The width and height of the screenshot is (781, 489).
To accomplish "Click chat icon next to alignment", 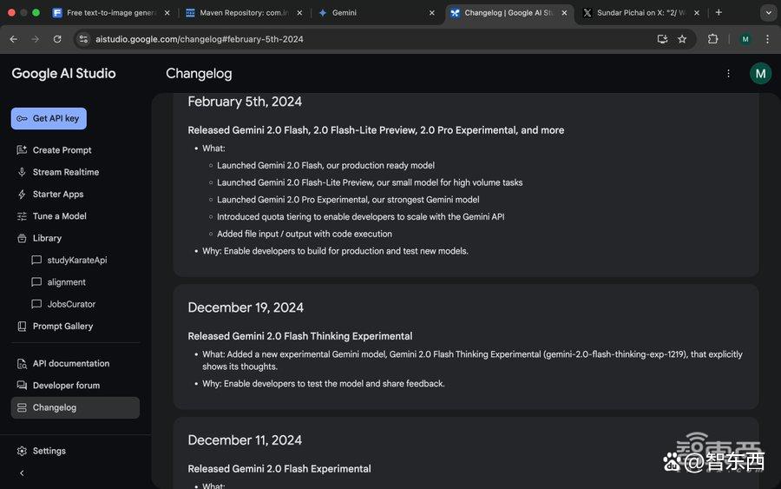I will [x=36, y=282].
